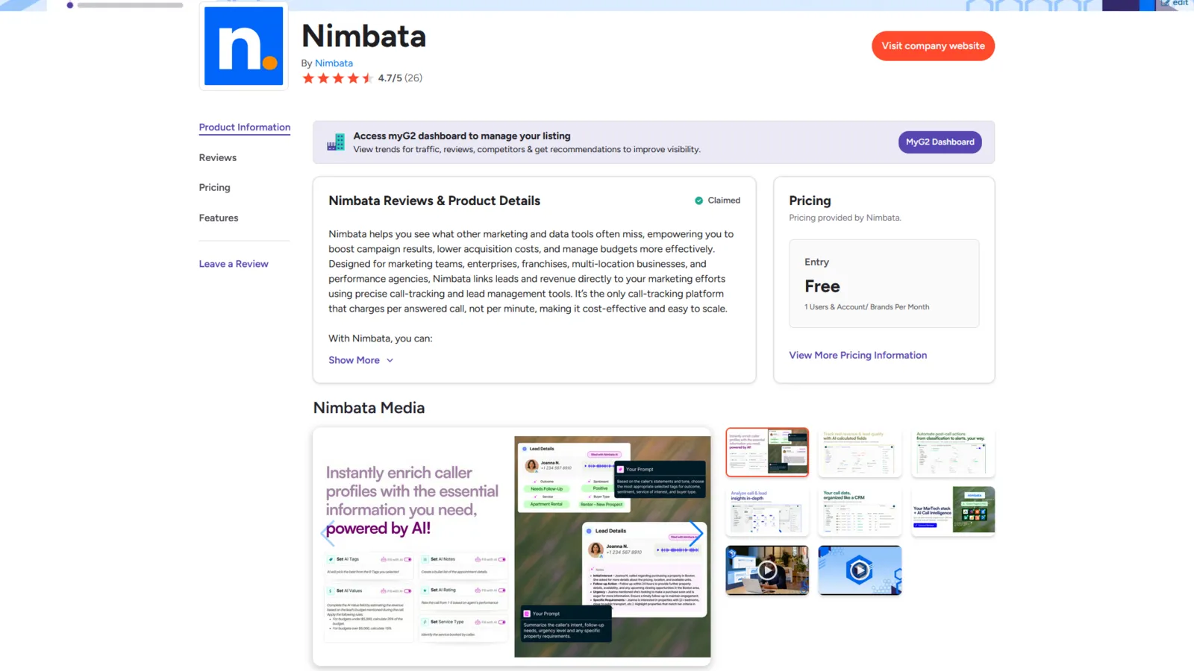Click Leave a Review link
Viewport: 1194px width, 671px height.
pyautogui.click(x=234, y=264)
